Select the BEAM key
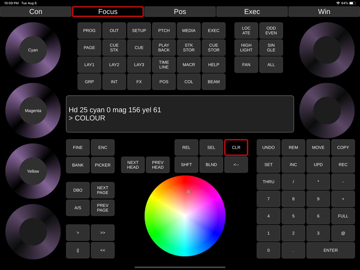Viewport: 360px width, 270px height. (x=214, y=82)
